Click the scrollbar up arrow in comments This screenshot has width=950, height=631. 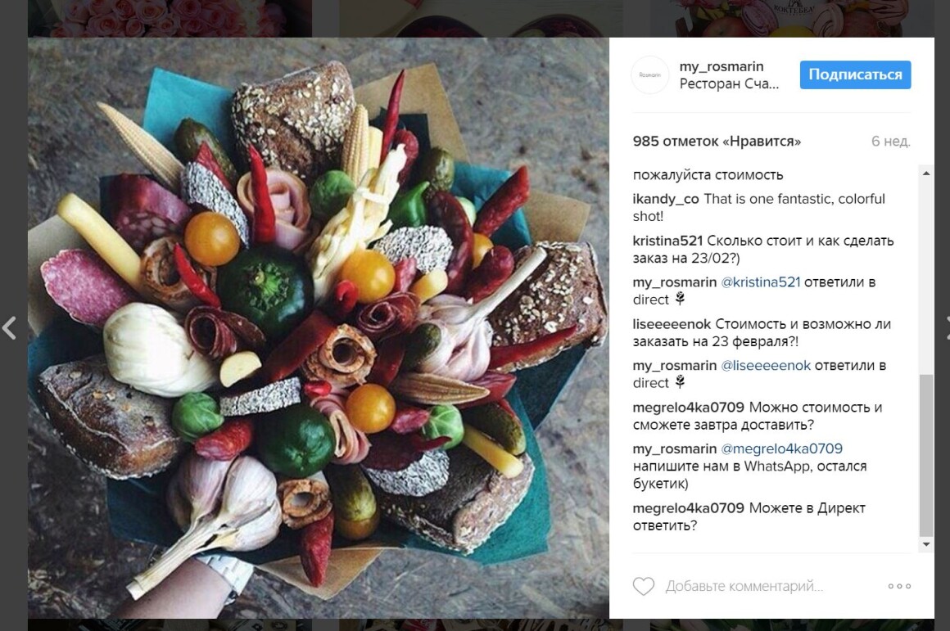click(x=925, y=174)
